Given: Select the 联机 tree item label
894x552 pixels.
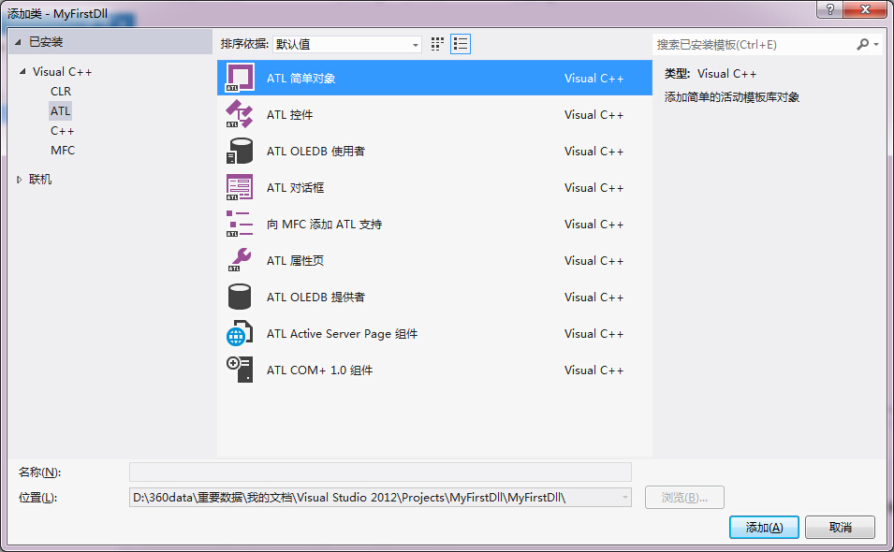Looking at the screenshot, I should pyautogui.click(x=40, y=180).
